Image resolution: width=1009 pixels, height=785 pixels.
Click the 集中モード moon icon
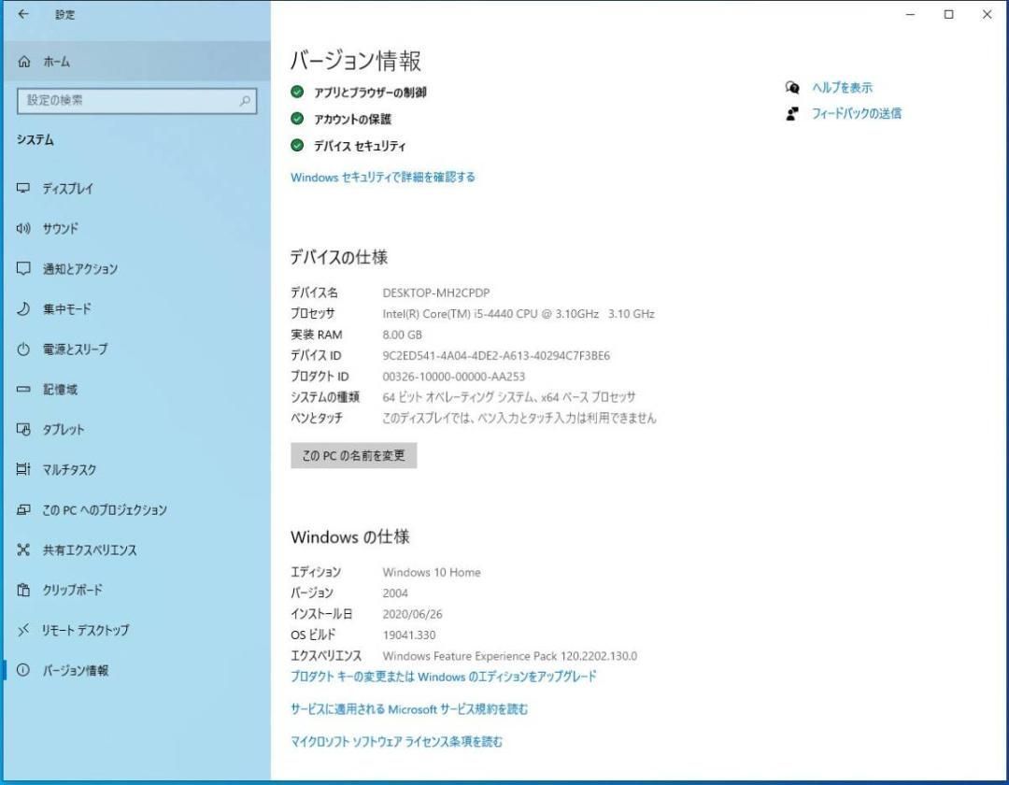[x=23, y=308]
